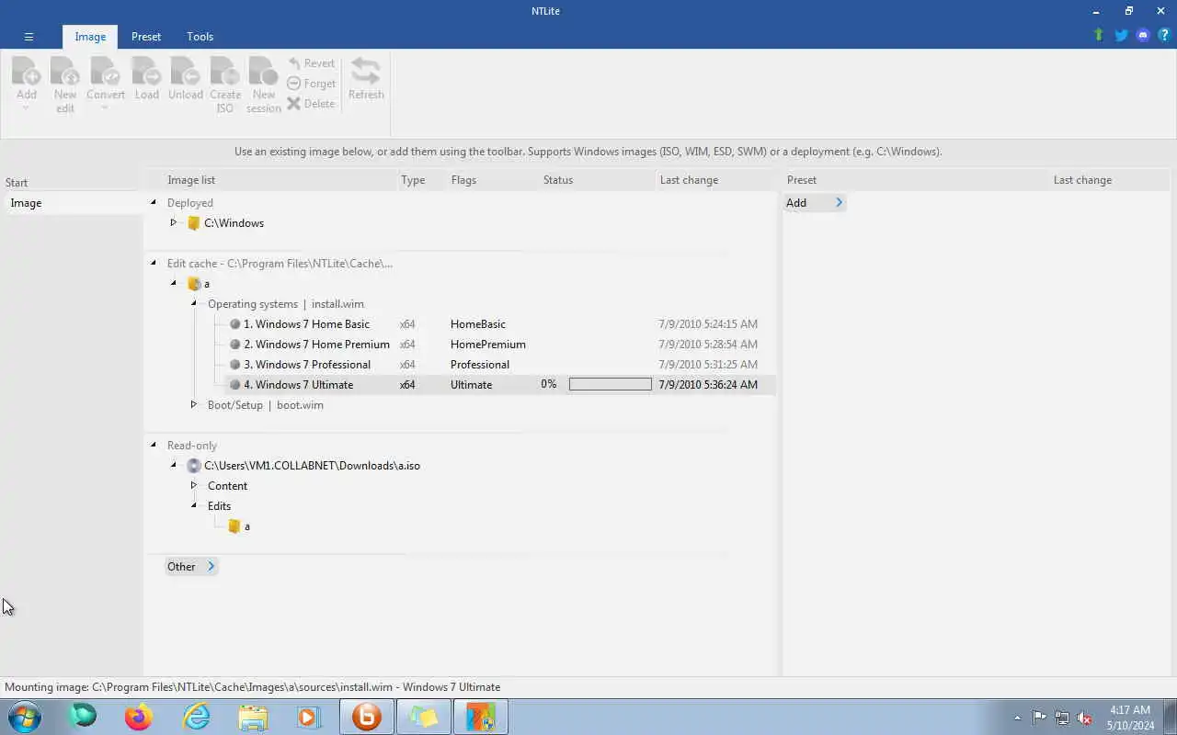Collapse the Edit cache group
Image resolution: width=1177 pixels, height=735 pixels.
154,263
